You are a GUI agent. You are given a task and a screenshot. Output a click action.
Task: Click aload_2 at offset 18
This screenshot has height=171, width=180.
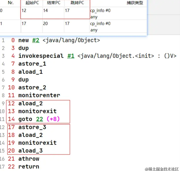[x=31, y=135]
